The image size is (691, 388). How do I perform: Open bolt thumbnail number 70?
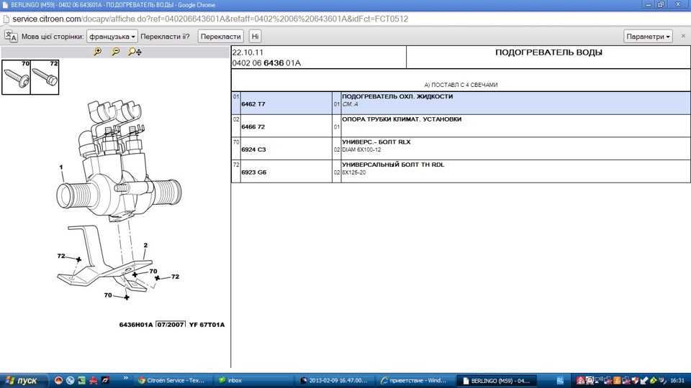pos(17,78)
